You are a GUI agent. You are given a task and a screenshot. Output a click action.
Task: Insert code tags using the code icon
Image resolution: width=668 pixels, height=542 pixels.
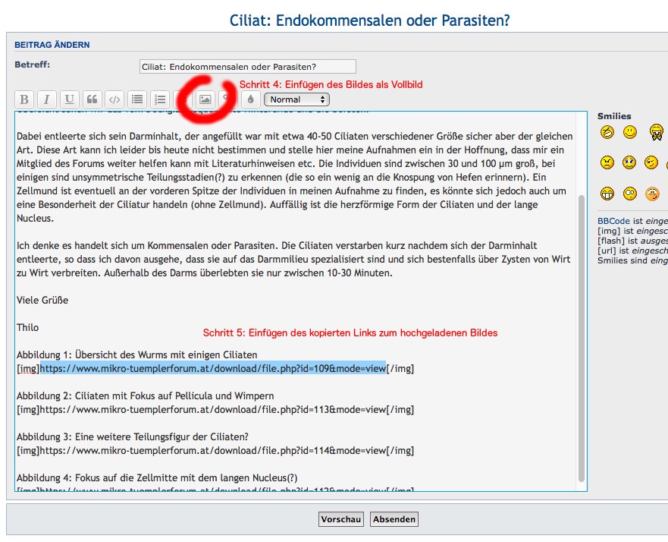(x=114, y=99)
